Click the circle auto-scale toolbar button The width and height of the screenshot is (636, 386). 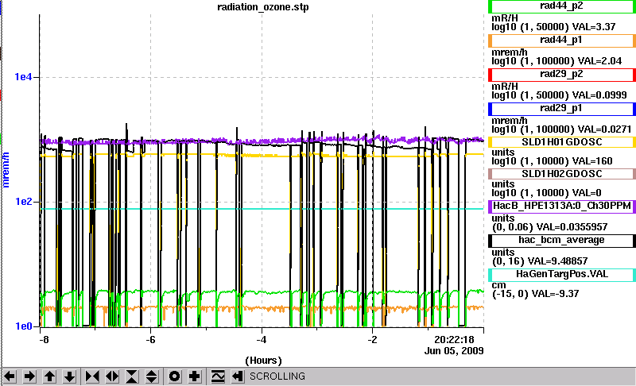[174, 376]
